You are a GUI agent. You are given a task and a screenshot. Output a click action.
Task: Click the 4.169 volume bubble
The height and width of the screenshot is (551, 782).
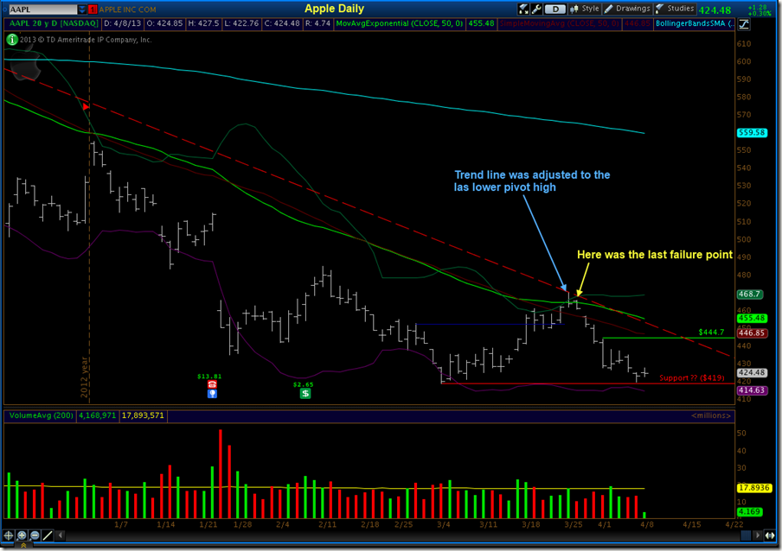click(x=749, y=511)
